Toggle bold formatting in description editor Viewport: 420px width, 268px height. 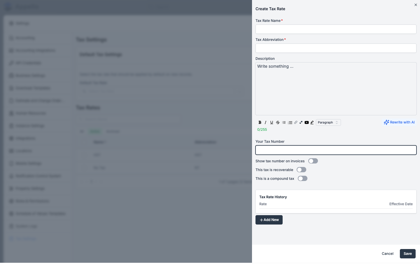coord(260,123)
